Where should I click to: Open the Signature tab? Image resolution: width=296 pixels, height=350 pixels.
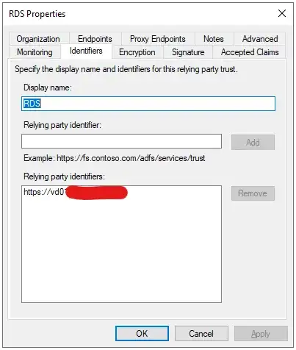[x=188, y=52]
